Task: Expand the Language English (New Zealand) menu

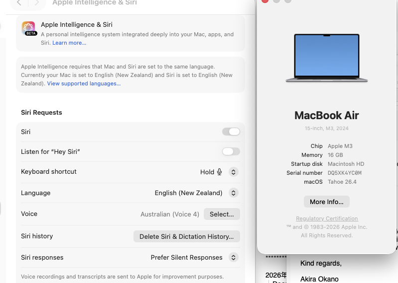Action: (x=233, y=193)
